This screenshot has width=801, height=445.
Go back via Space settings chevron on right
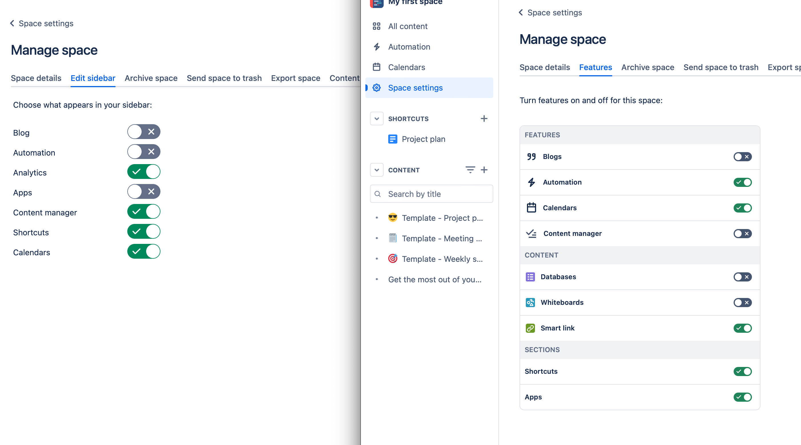(x=521, y=13)
